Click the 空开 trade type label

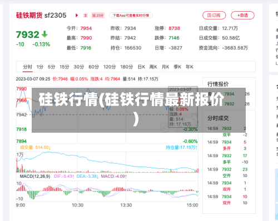pyautogui.click(x=227, y=175)
